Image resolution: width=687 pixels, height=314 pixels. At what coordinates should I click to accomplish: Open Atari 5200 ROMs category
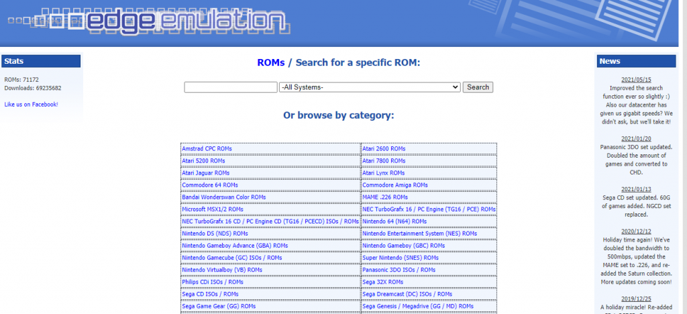pyautogui.click(x=203, y=161)
